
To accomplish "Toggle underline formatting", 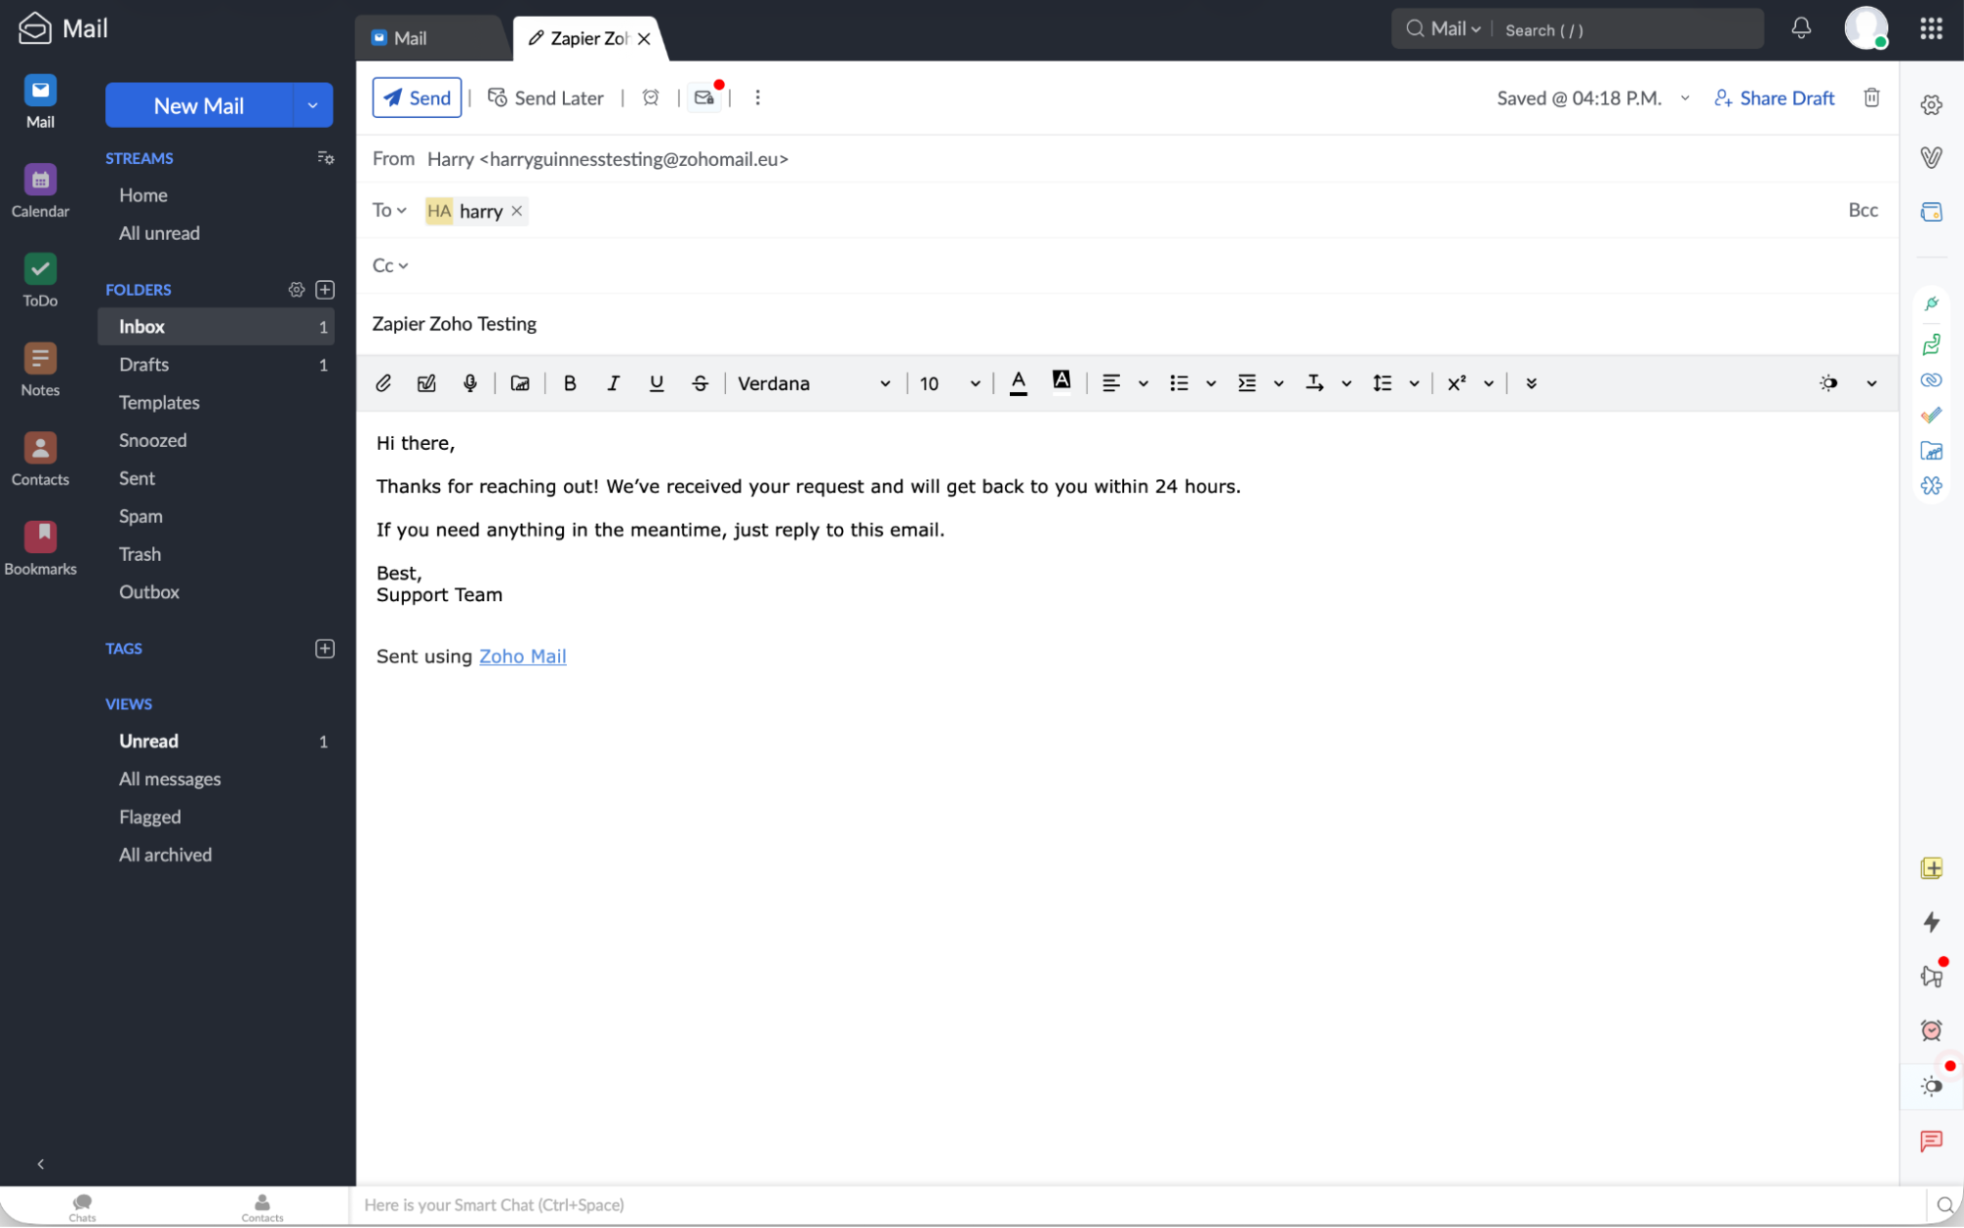I will (656, 383).
